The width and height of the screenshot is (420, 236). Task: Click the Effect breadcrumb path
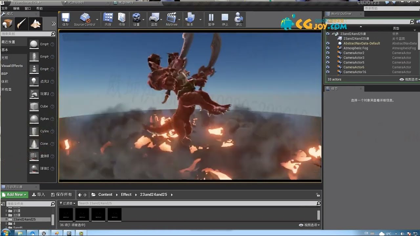coord(126,195)
